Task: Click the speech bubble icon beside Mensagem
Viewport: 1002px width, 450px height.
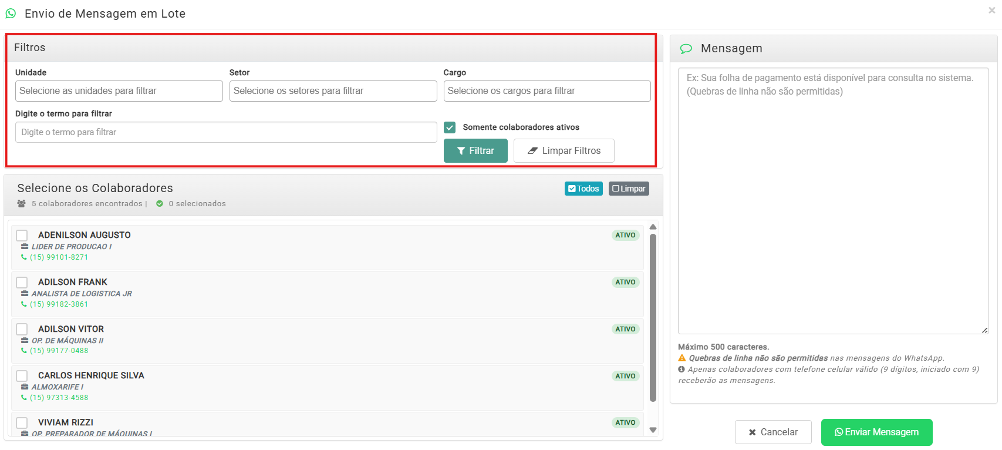Action: click(x=686, y=49)
